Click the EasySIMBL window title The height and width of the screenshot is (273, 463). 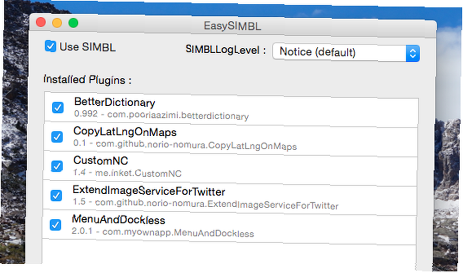point(232,26)
